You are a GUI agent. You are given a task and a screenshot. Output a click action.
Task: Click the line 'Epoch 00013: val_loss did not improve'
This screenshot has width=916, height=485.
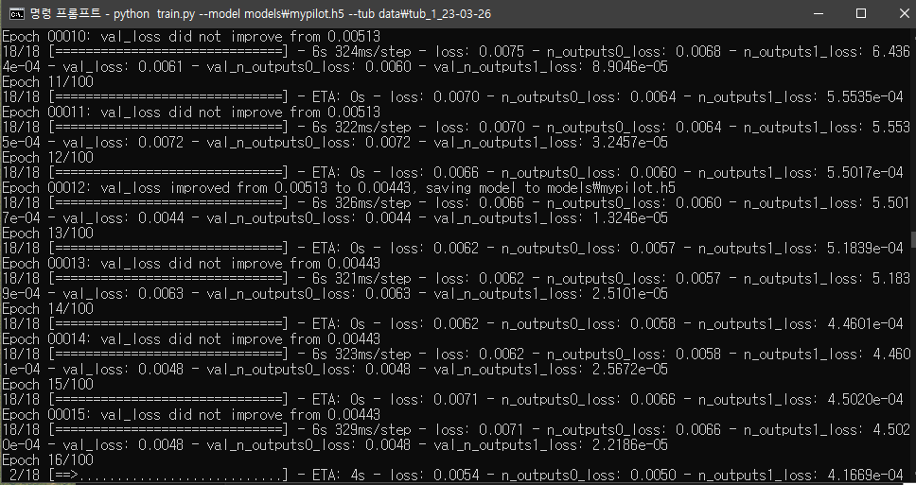pyautogui.click(x=191, y=263)
